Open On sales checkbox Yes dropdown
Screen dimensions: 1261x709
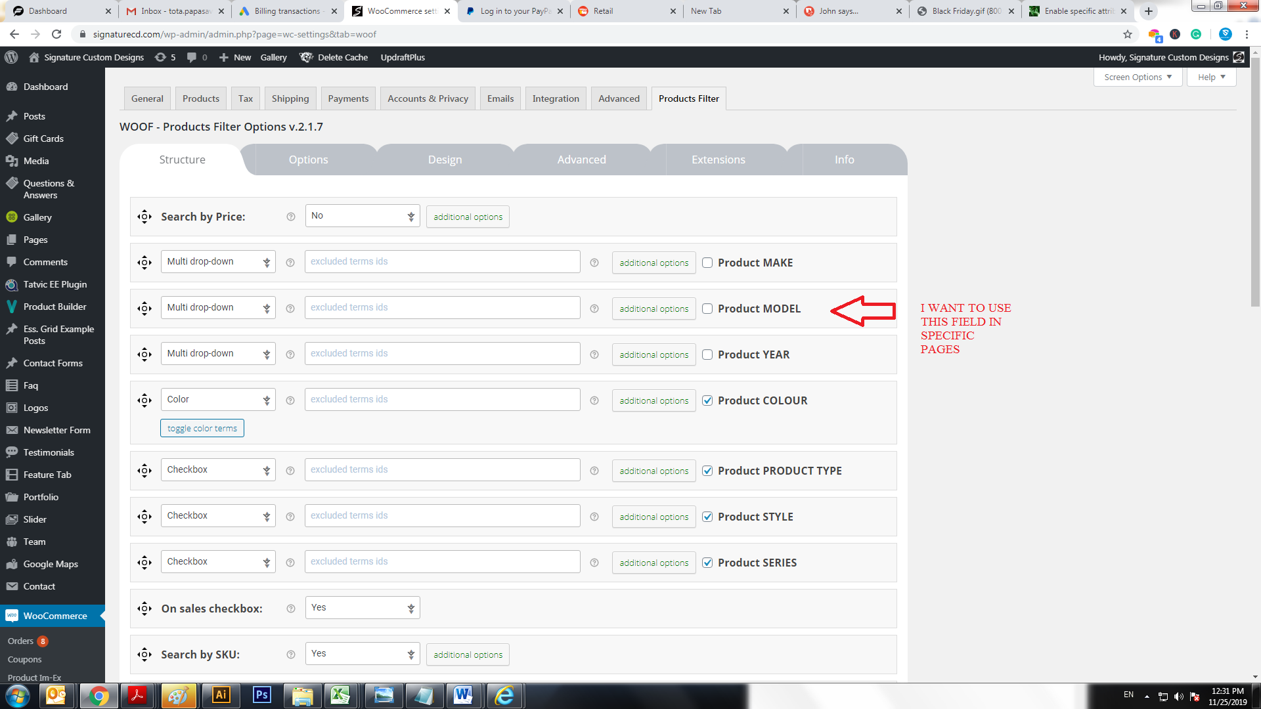coord(363,608)
